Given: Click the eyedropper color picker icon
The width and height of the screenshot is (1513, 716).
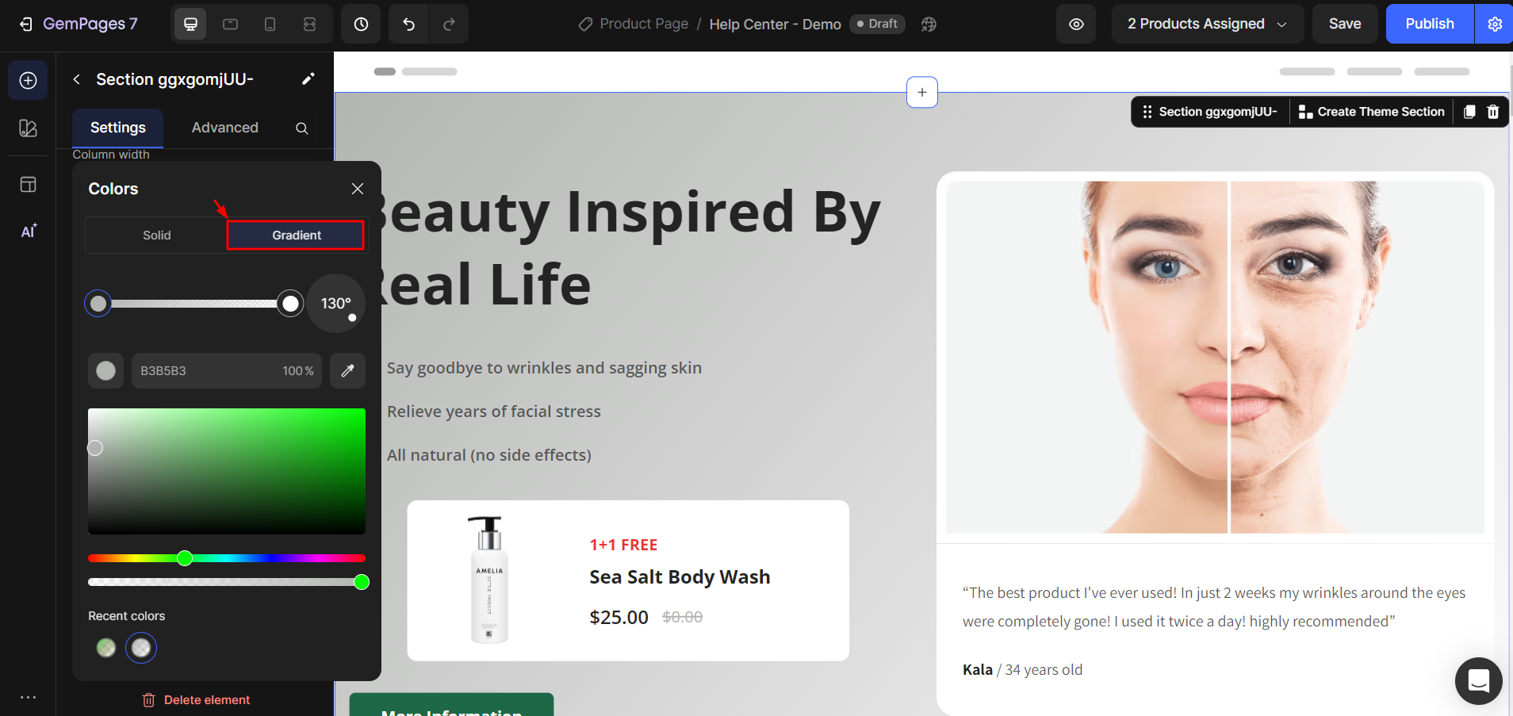Looking at the screenshot, I should [347, 370].
